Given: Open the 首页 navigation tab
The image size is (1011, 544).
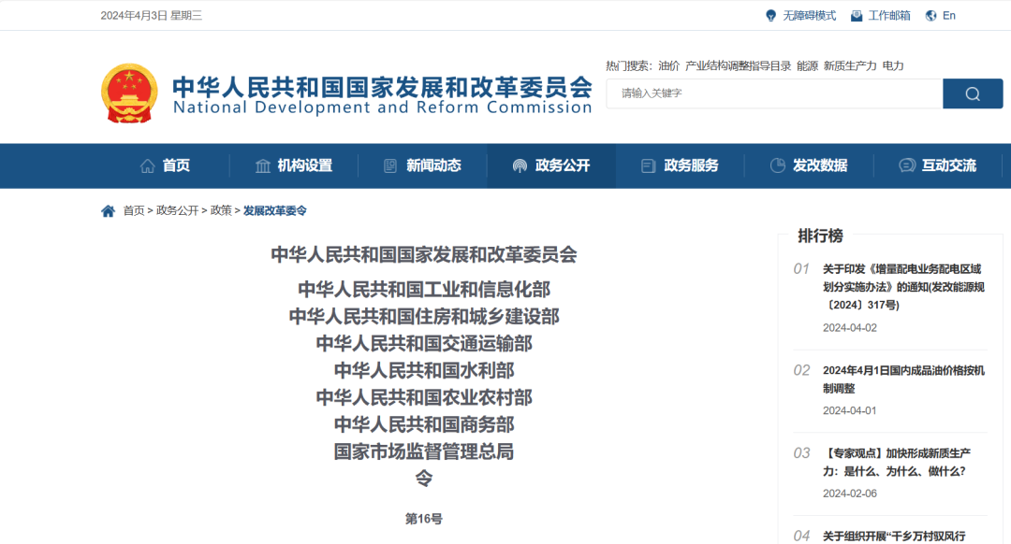Looking at the screenshot, I should [165, 165].
